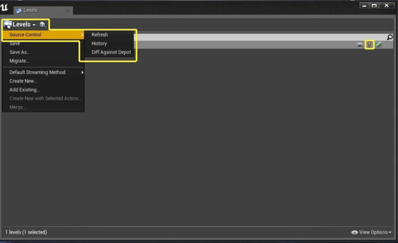Select Migrate... option
398x243 pixels.
pos(19,61)
